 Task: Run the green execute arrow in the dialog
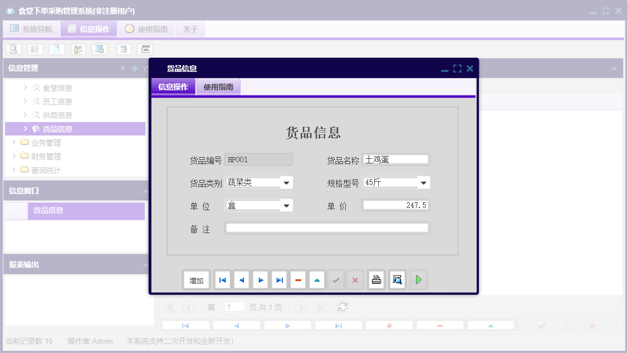(x=418, y=279)
